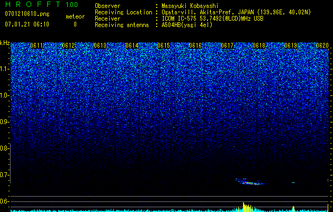Select the filename 0701210610.png
This screenshot has width=333, height=212.
coord(27,14)
